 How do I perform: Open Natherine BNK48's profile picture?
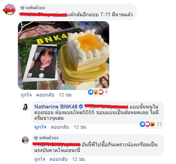coord(25,107)
